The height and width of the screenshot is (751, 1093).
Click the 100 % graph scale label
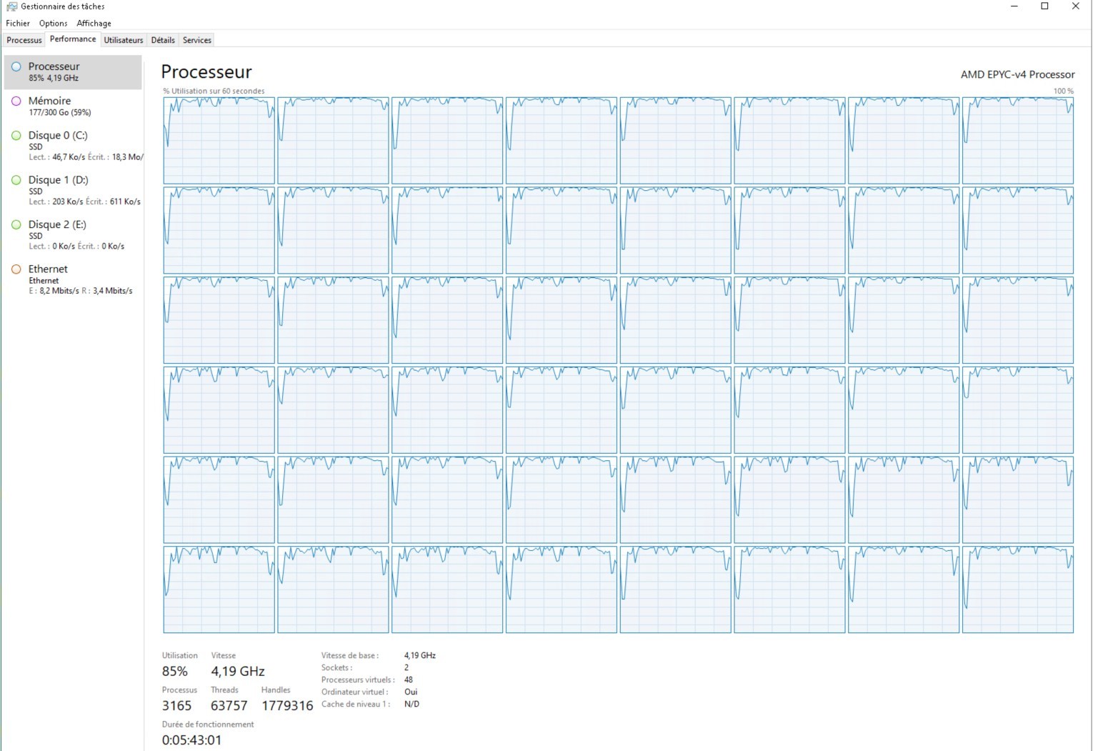pos(1064,91)
